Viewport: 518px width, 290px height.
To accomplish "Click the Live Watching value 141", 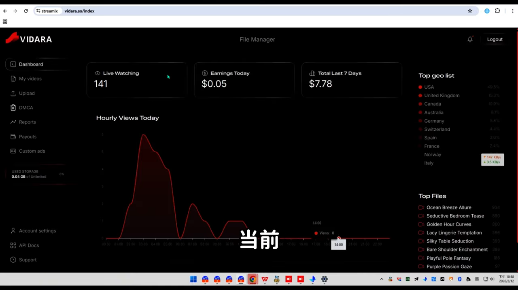I will [101, 84].
